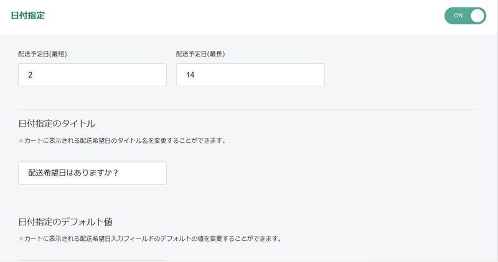Select the 日付指定 section heading
The width and height of the screenshot is (498, 262).
(x=28, y=16)
